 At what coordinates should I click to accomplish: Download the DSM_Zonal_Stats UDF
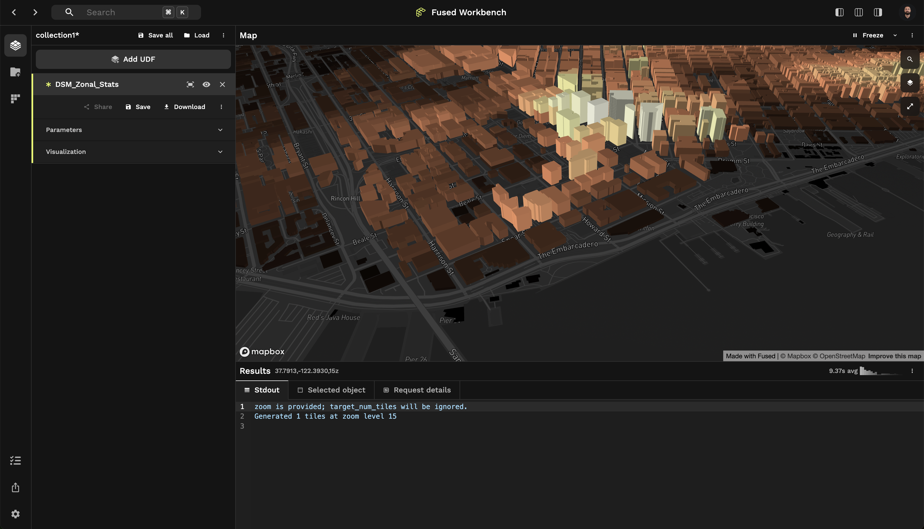coord(185,107)
